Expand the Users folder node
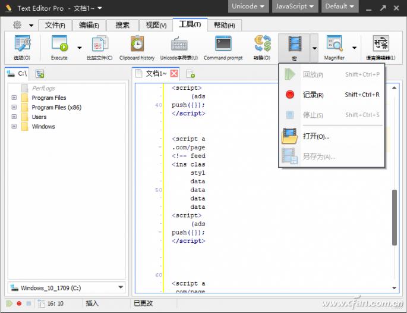Image resolution: width=407 pixels, height=313 pixels. 14,117
